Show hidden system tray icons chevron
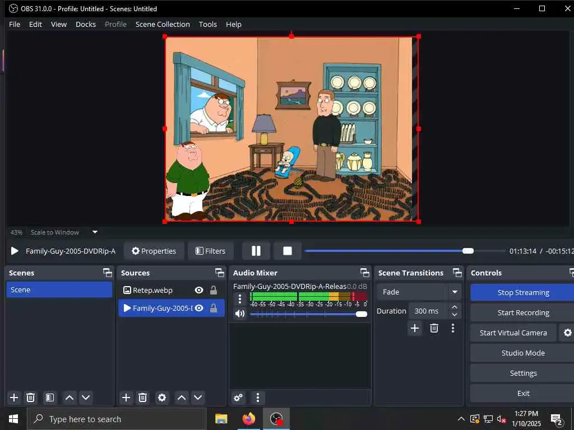The width and height of the screenshot is (574, 430). 461,419
